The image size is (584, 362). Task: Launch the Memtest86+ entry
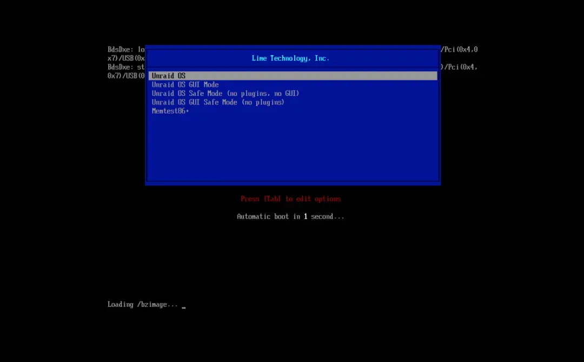pos(170,111)
